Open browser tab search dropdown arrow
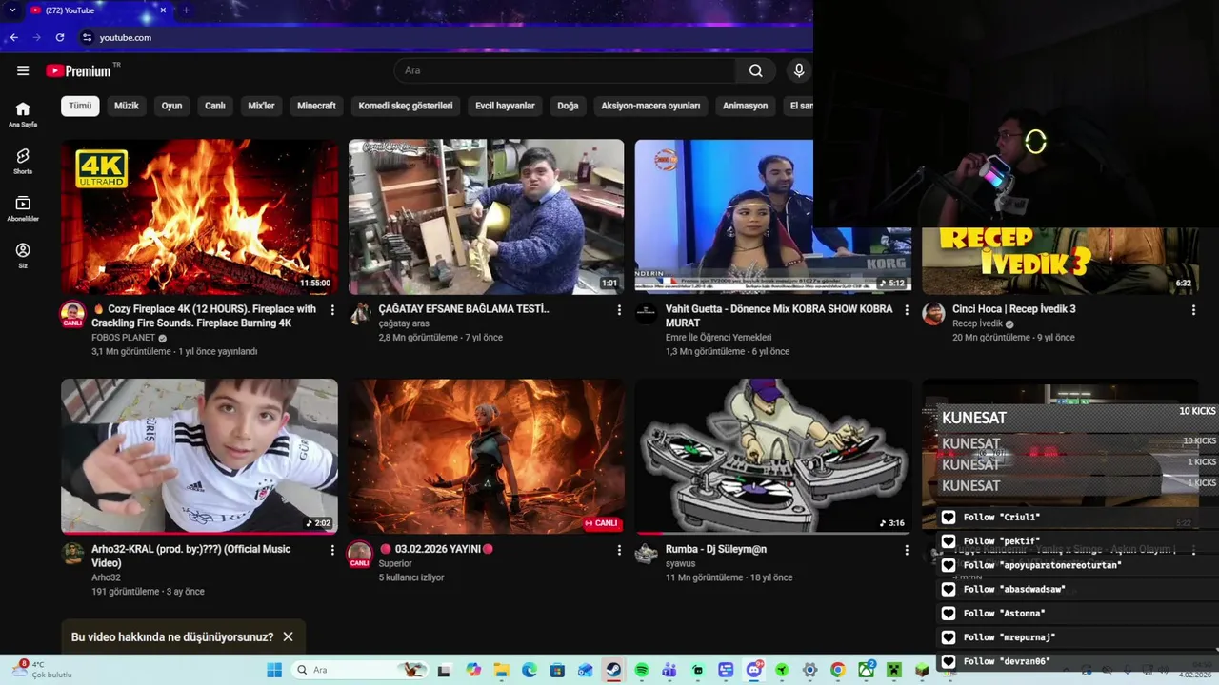 (12, 10)
